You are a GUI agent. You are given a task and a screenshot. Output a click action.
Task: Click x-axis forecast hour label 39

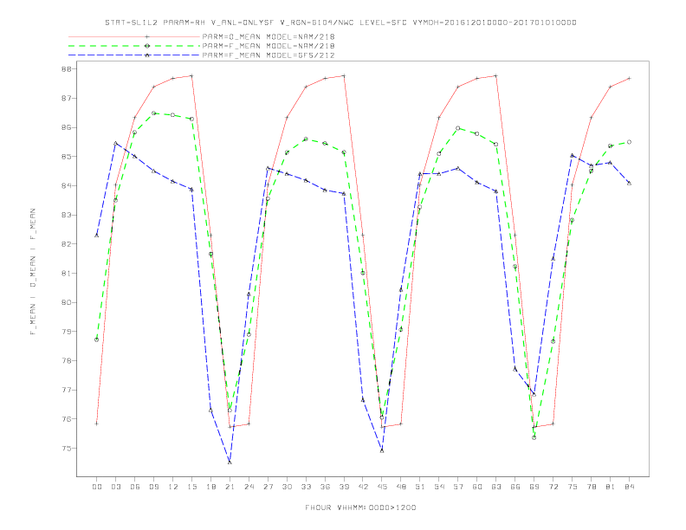[x=344, y=487]
